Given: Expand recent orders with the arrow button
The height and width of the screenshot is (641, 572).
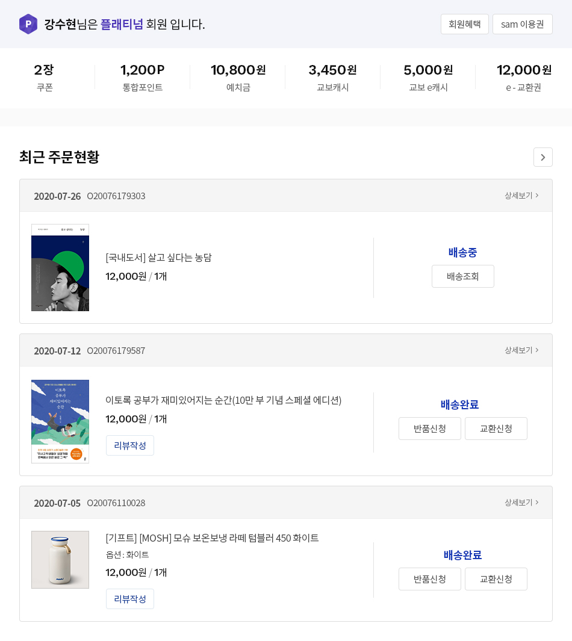Looking at the screenshot, I should (x=542, y=157).
